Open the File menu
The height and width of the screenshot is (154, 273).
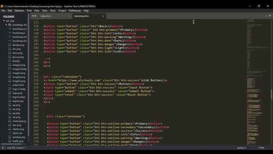click(x=3, y=11)
